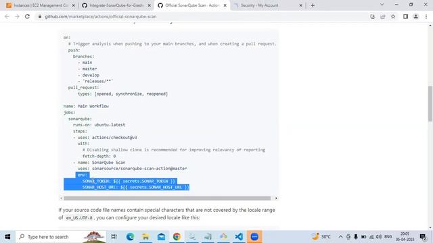Click 'types: [opened, synchronize, reopened]' line
Viewport: 433px width, 243px height.
(122, 94)
